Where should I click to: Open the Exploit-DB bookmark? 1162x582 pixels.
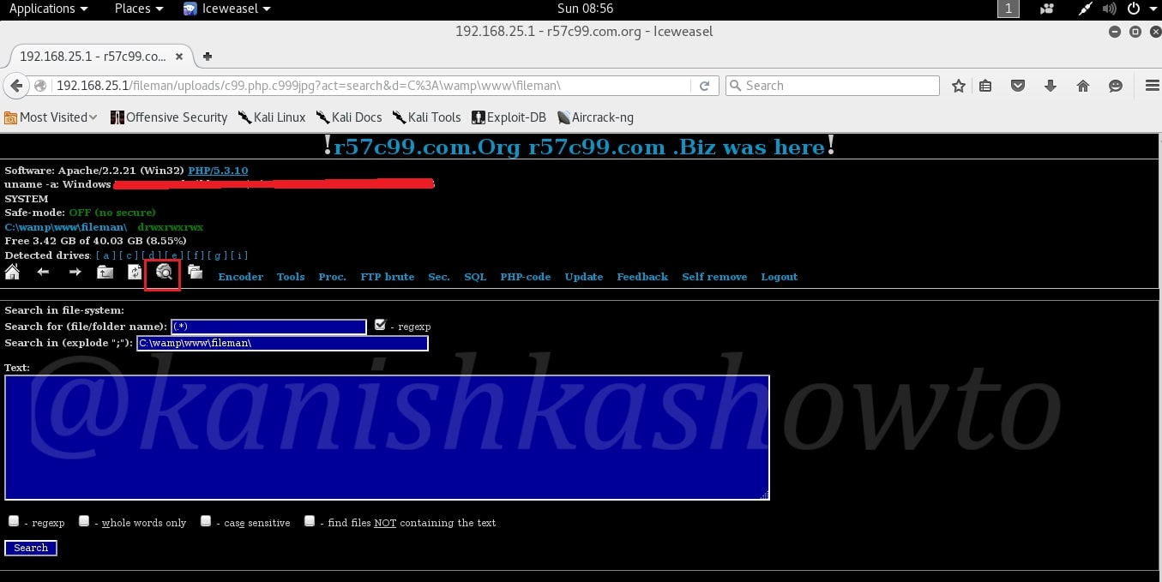point(509,117)
